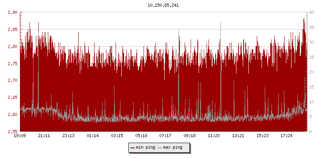Pick the 21:11 time axis label
Screen dimensions: 319x159
(44, 136)
